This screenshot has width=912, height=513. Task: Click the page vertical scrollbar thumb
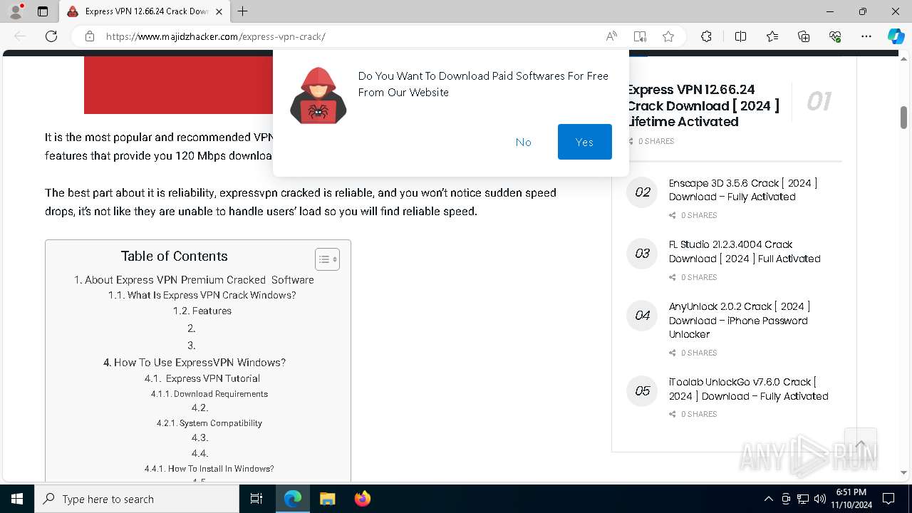pos(903,117)
